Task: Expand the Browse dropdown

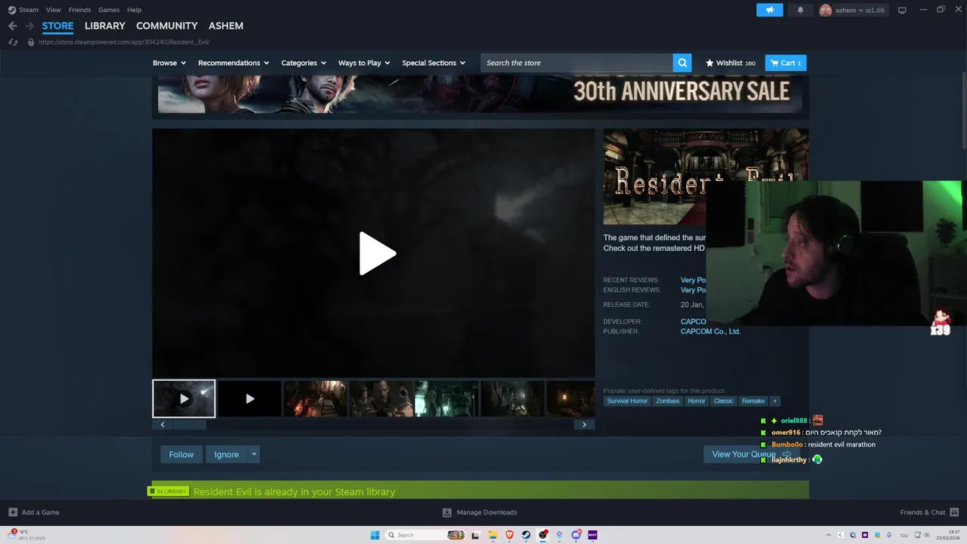Action: click(169, 63)
